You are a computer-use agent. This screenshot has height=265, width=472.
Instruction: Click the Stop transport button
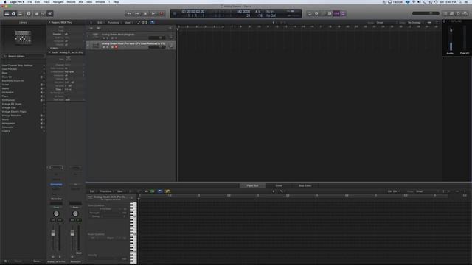click(145, 13)
